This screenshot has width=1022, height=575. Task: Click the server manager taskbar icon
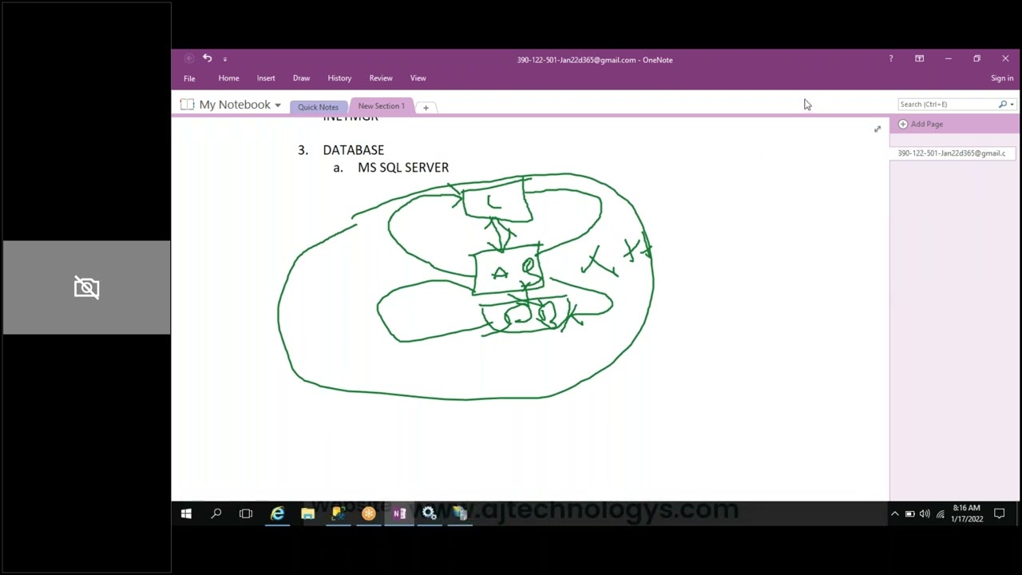point(460,514)
